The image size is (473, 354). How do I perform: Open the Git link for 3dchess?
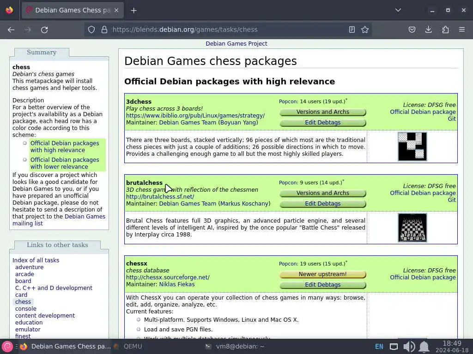452,119
